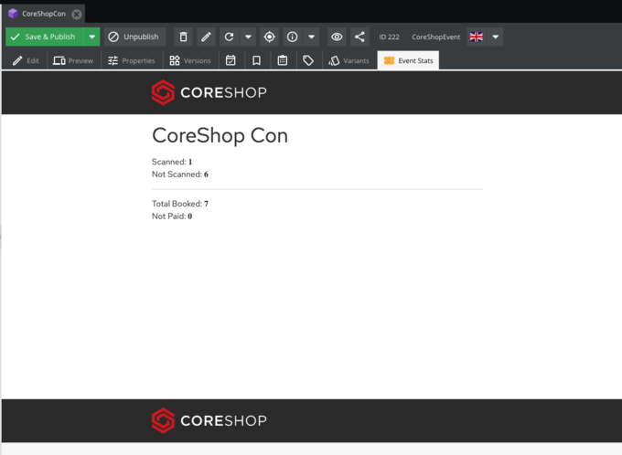Click the trash delete icon
622x455 pixels.
[x=183, y=37]
